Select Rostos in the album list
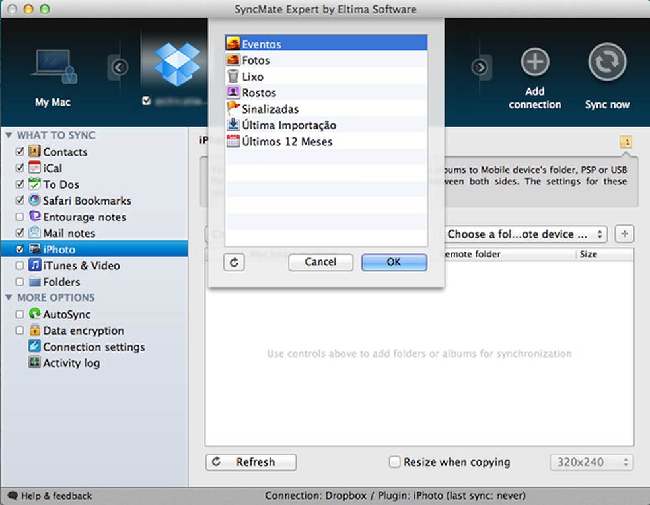The height and width of the screenshot is (505, 650). click(326, 92)
